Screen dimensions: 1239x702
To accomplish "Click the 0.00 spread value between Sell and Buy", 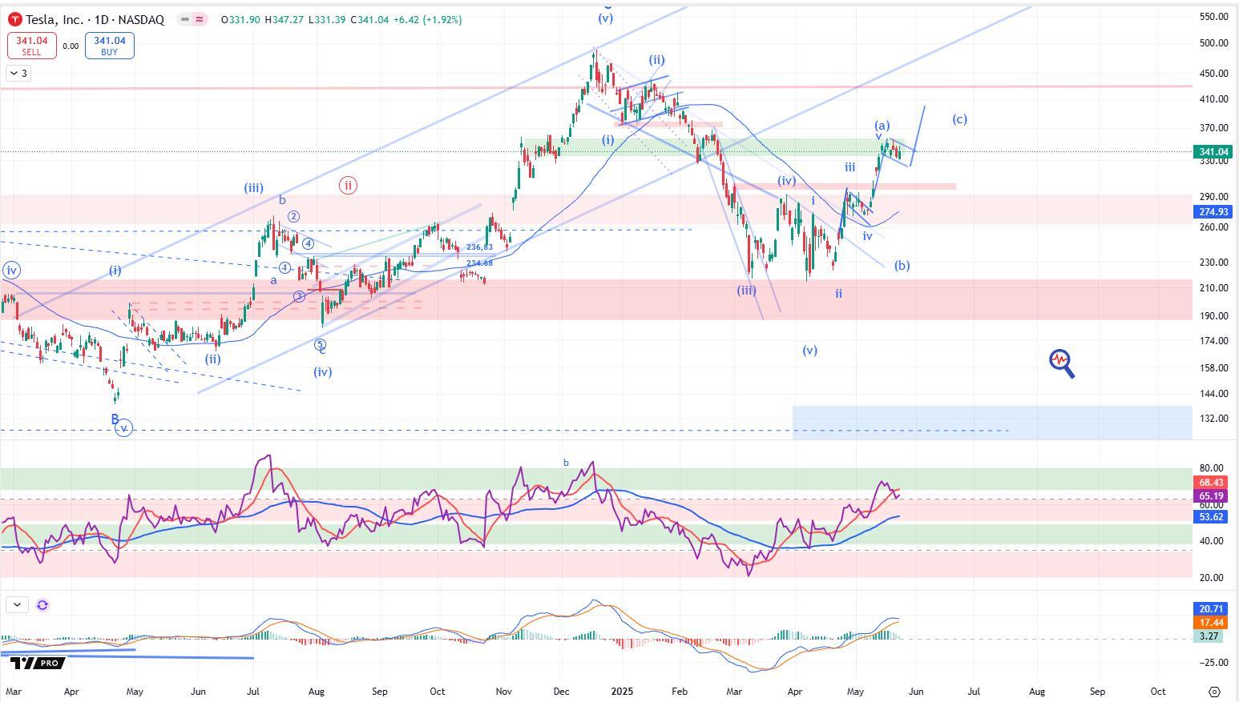I will [x=71, y=46].
